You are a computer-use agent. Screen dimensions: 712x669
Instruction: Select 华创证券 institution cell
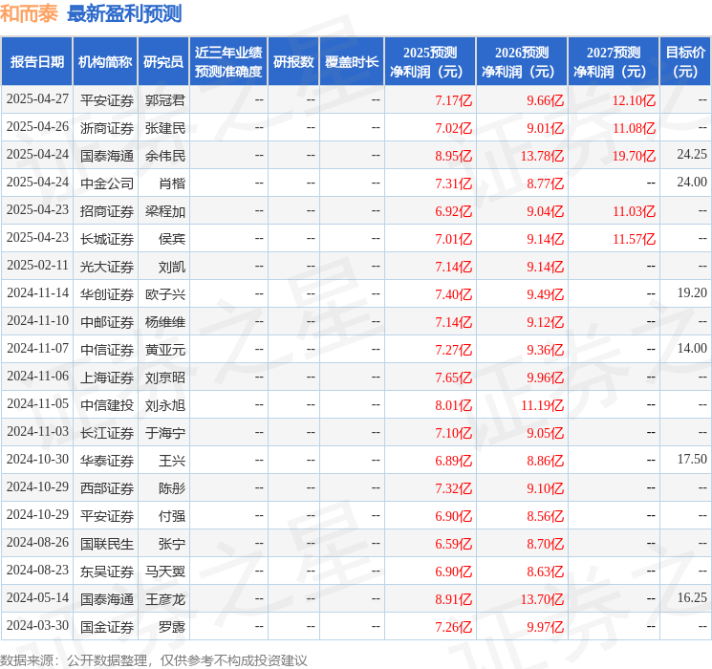[x=107, y=294]
